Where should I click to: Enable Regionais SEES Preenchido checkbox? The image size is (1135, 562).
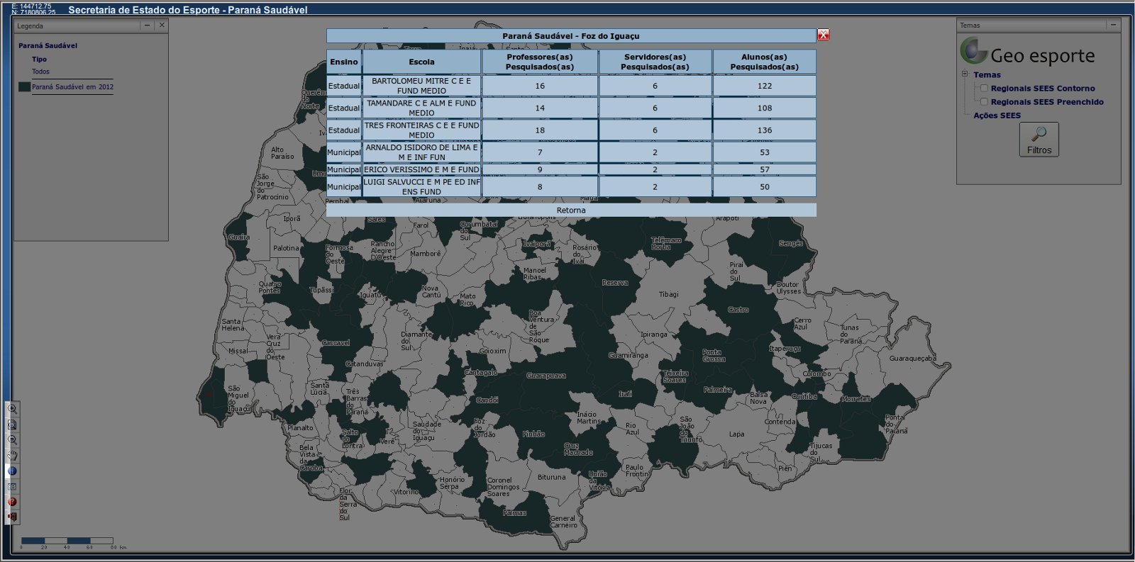click(x=984, y=102)
